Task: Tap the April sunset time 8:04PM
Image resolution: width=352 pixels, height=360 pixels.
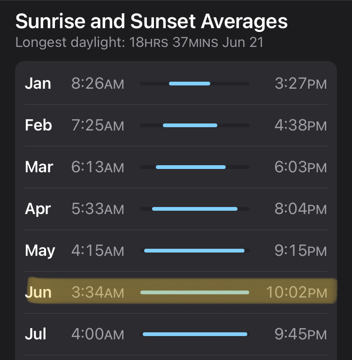Action: coord(300,209)
